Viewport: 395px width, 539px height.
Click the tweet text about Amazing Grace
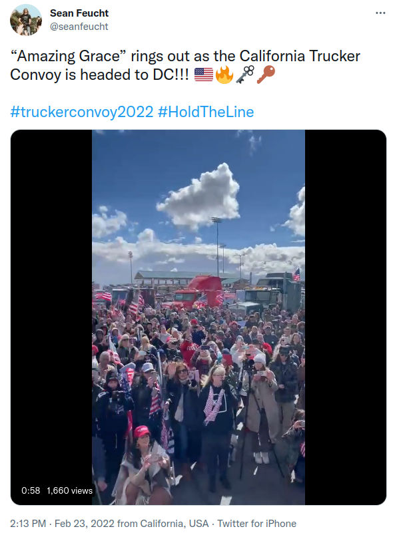point(185,65)
